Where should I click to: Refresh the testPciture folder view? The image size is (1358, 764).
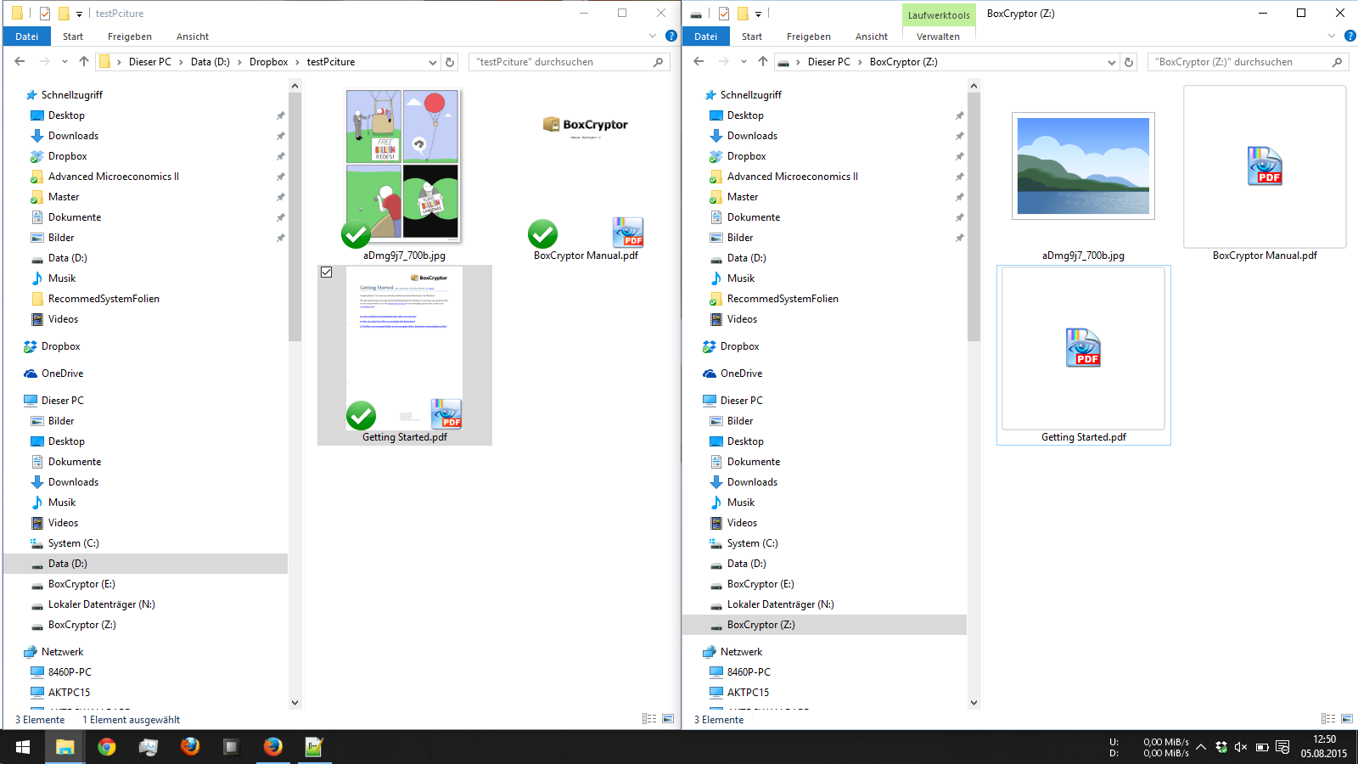[450, 62]
